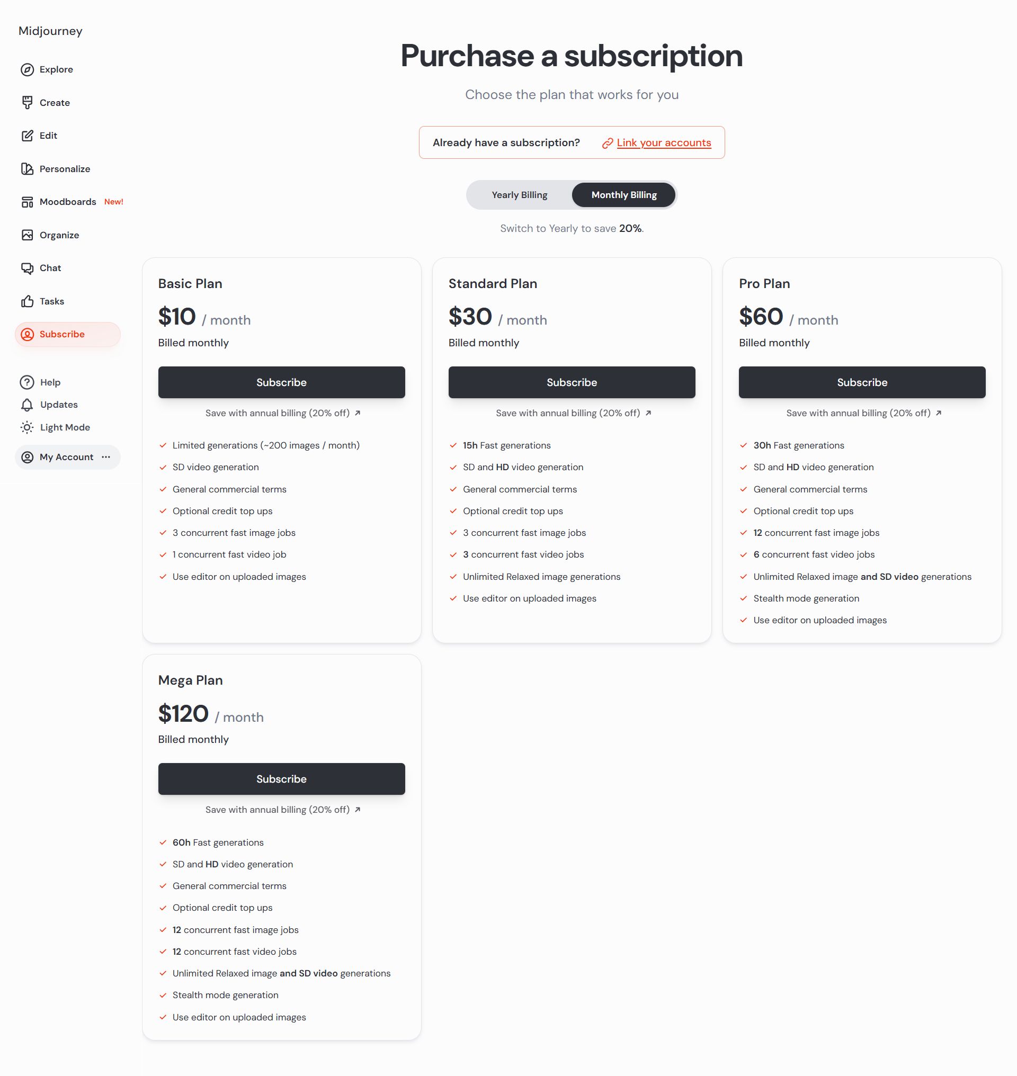
Task: Click the Organize image icon
Action: pos(27,235)
